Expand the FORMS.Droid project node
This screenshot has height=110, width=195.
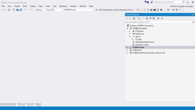pos(127,47)
